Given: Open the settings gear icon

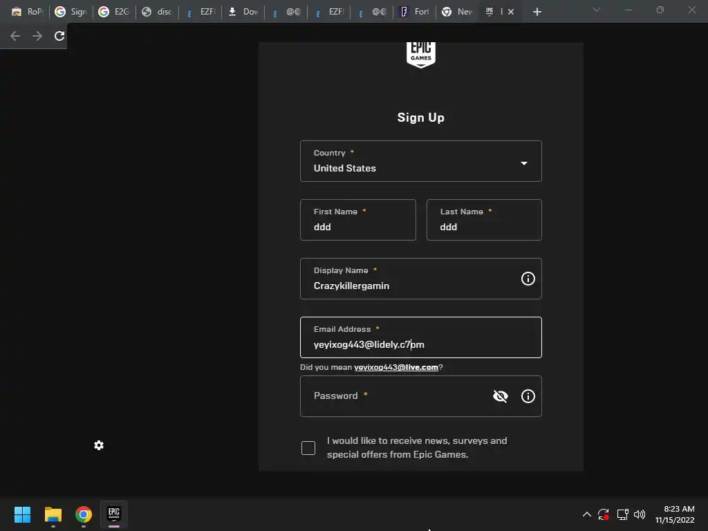Looking at the screenshot, I should pyautogui.click(x=99, y=445).
